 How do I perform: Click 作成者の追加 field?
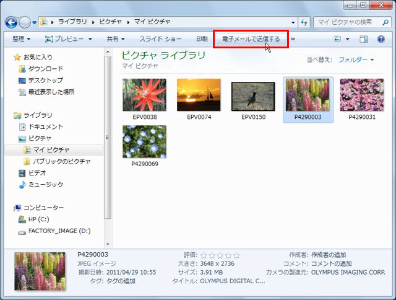coord(329,255)
